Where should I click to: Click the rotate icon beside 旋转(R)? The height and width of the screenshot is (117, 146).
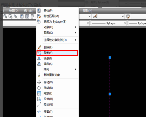[39, 88]
